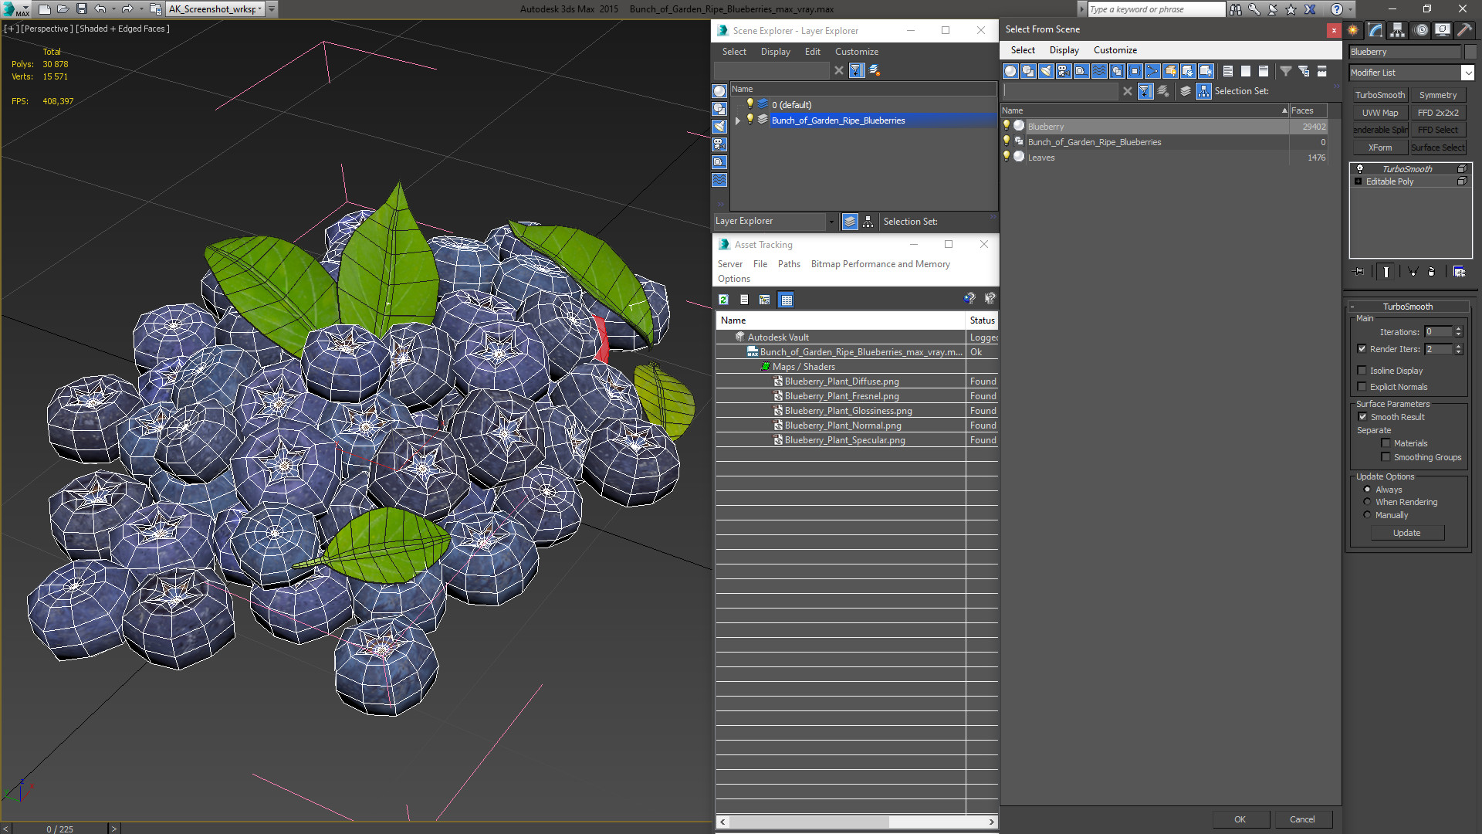
Task: Toggle visibility bulb of Leaves object
Action: pyautogui.click(x=1007, y=157)
